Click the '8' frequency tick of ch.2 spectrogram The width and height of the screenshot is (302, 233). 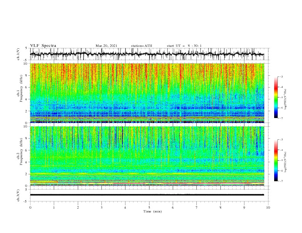pyautogui.click(x=27, y=139)
